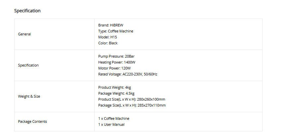Click the Specification section heading above the table
Viewport: 295px width, 140px height.
point(27,11)
